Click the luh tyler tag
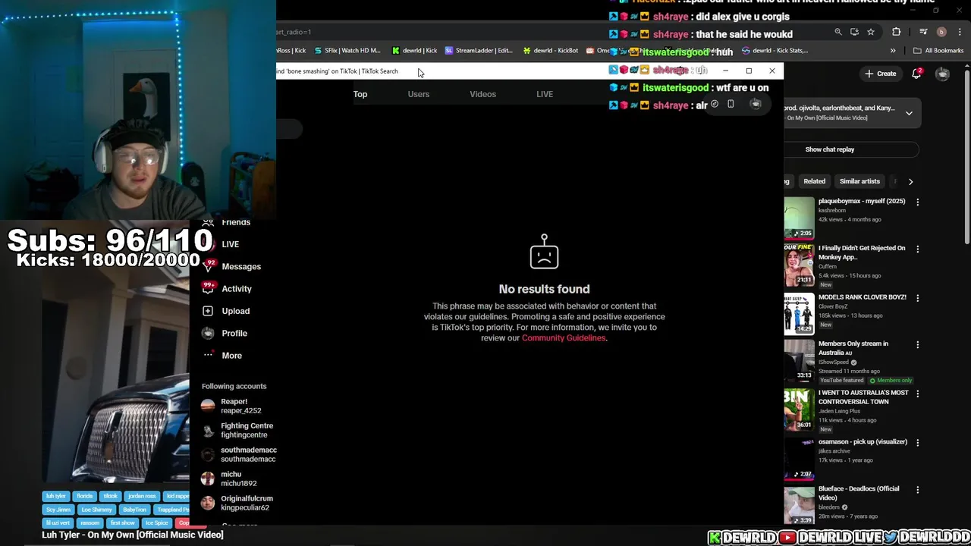 (55, 496)
